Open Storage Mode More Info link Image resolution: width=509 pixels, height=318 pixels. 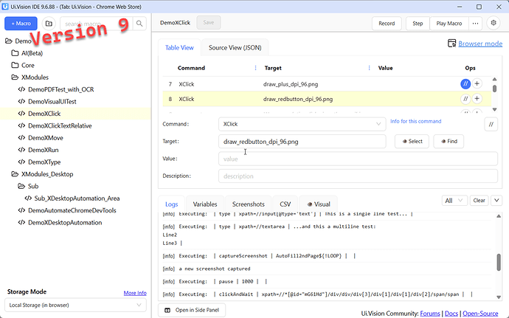[x=135, y=293]
